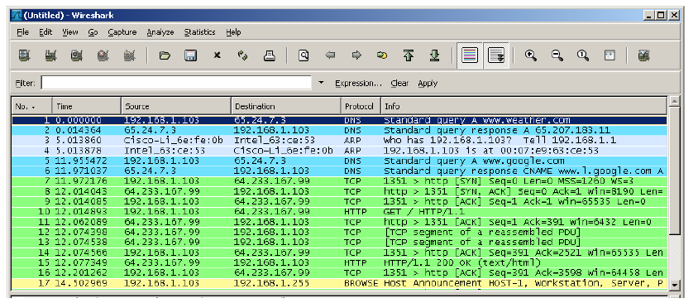Sort packets by the Info column
Screen dimensions: 698x303
coord(524,107)
